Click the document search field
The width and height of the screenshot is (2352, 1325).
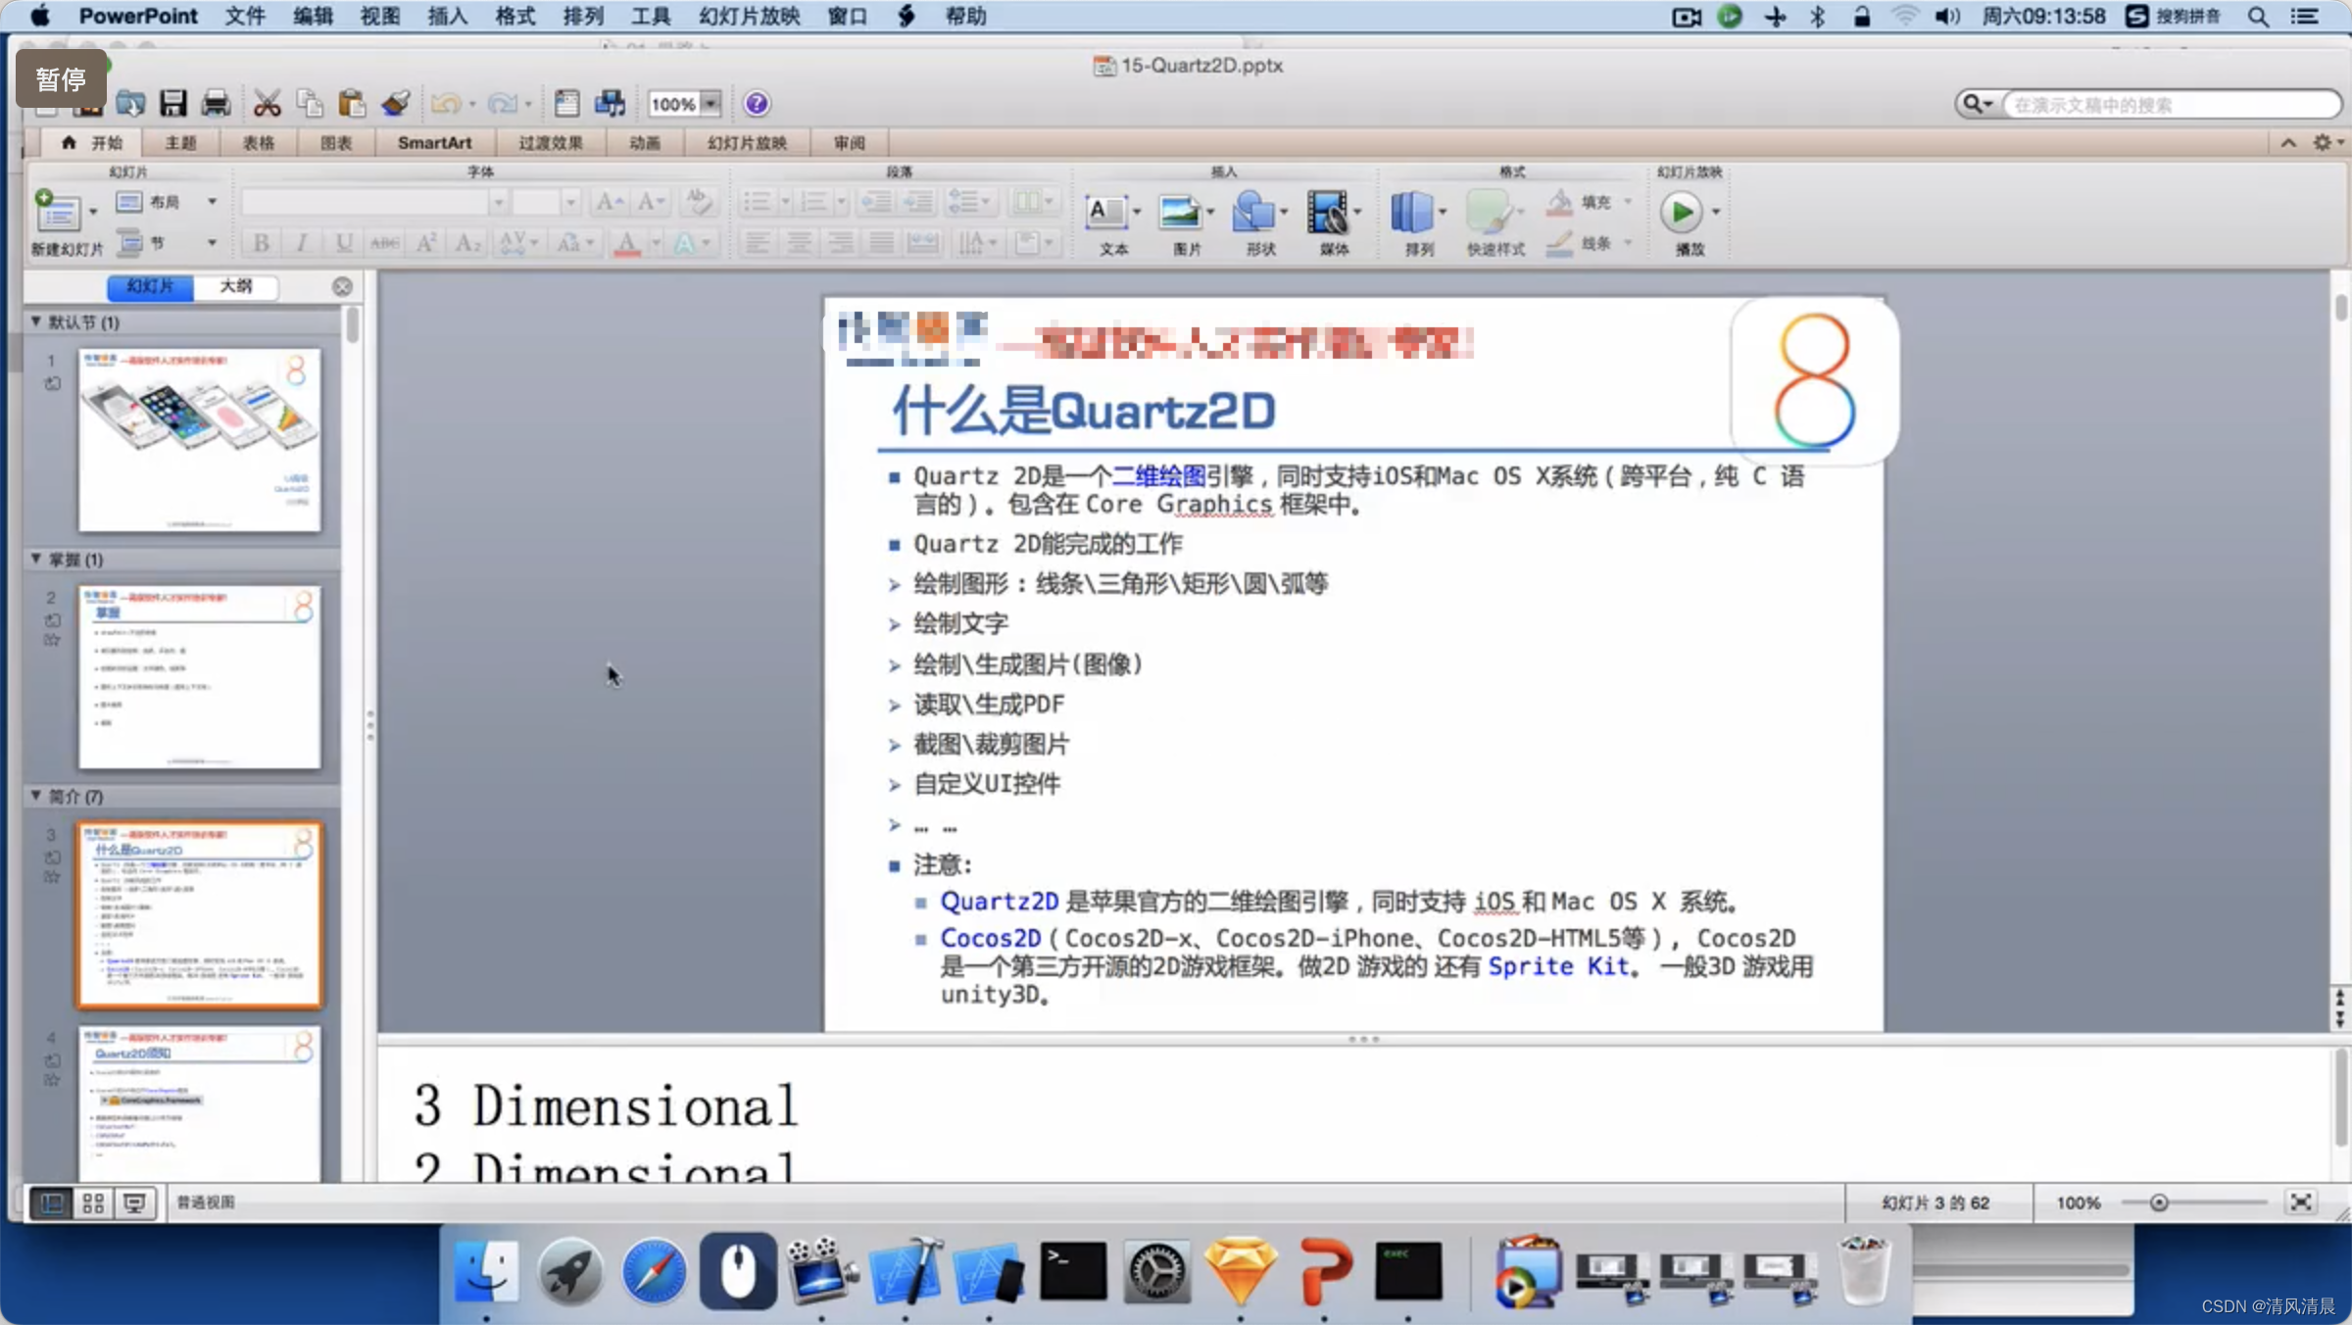point(2171,104)
